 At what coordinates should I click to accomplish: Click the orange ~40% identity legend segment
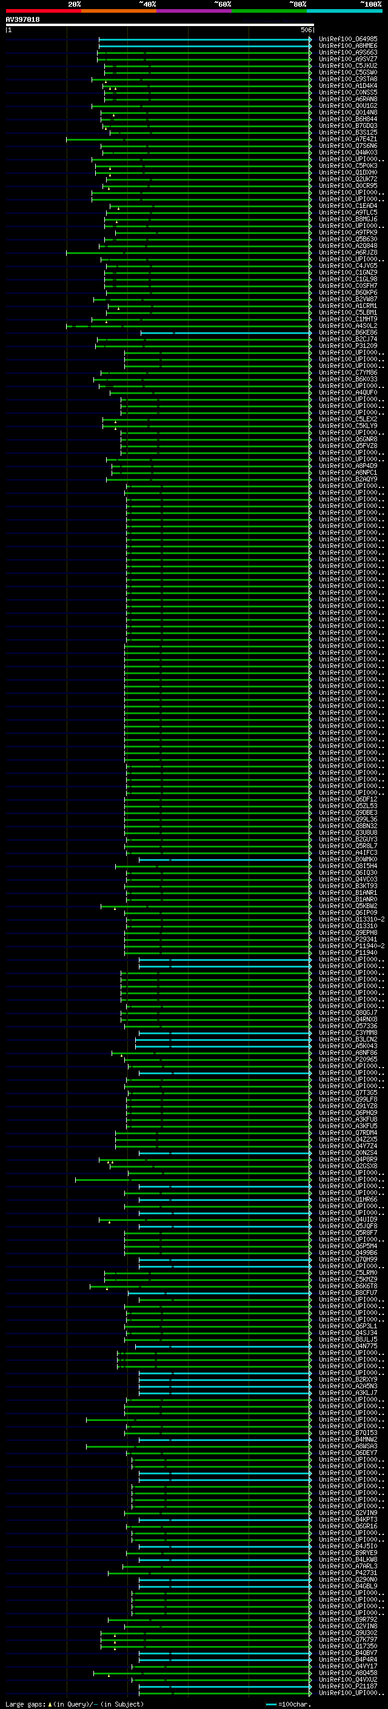click(x=119, y=11)
